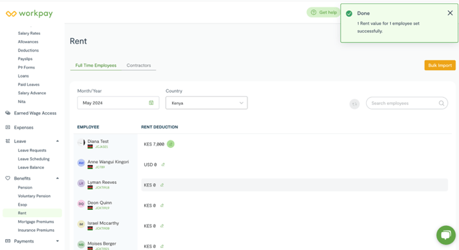Collapse the Benefits section arrow

click(x=57, y=178)
